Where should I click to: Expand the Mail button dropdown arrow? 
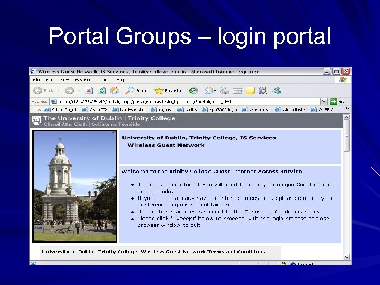point(215,91)
